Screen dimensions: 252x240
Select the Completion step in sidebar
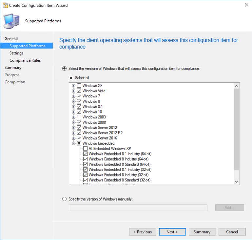tap(15, 82)
